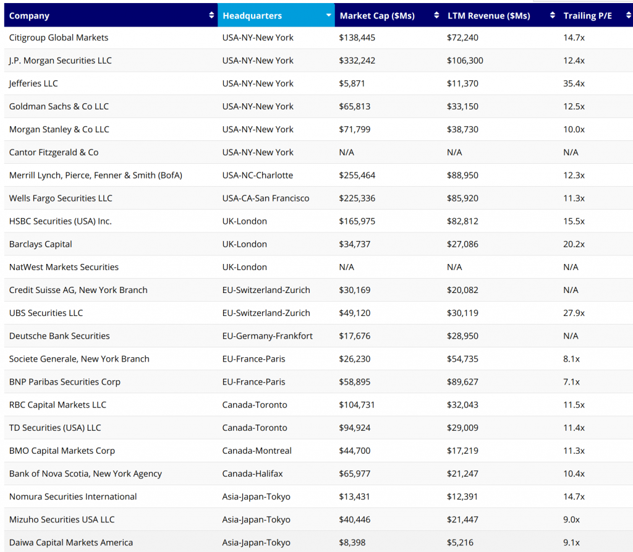Select the UBS Securities LLC 27.9x P/E value
633x552 pixels.
click(x=574, y=313)
